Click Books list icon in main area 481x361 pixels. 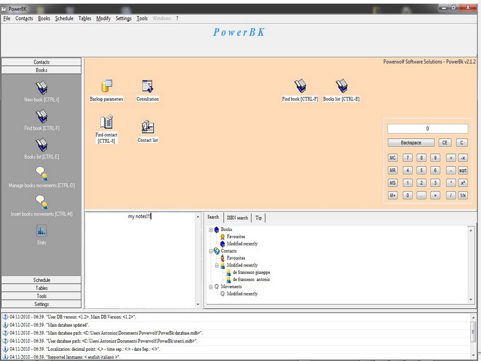point(341,87)
